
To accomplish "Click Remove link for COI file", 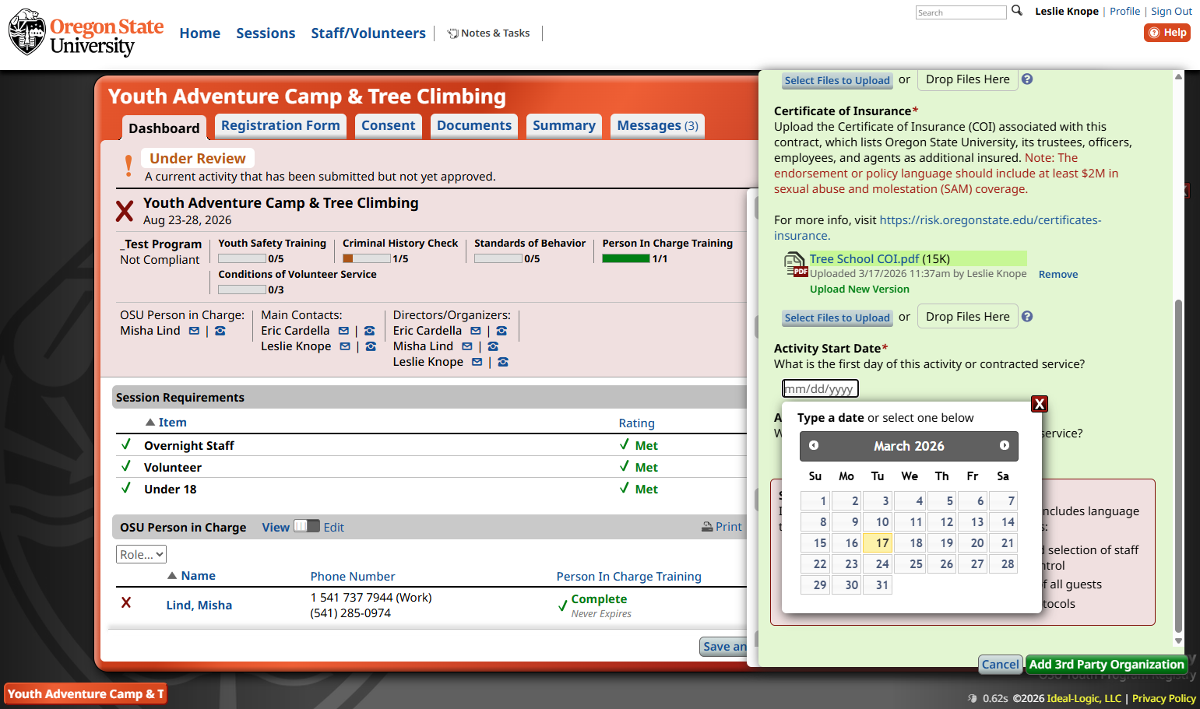I will (1058, 275).
